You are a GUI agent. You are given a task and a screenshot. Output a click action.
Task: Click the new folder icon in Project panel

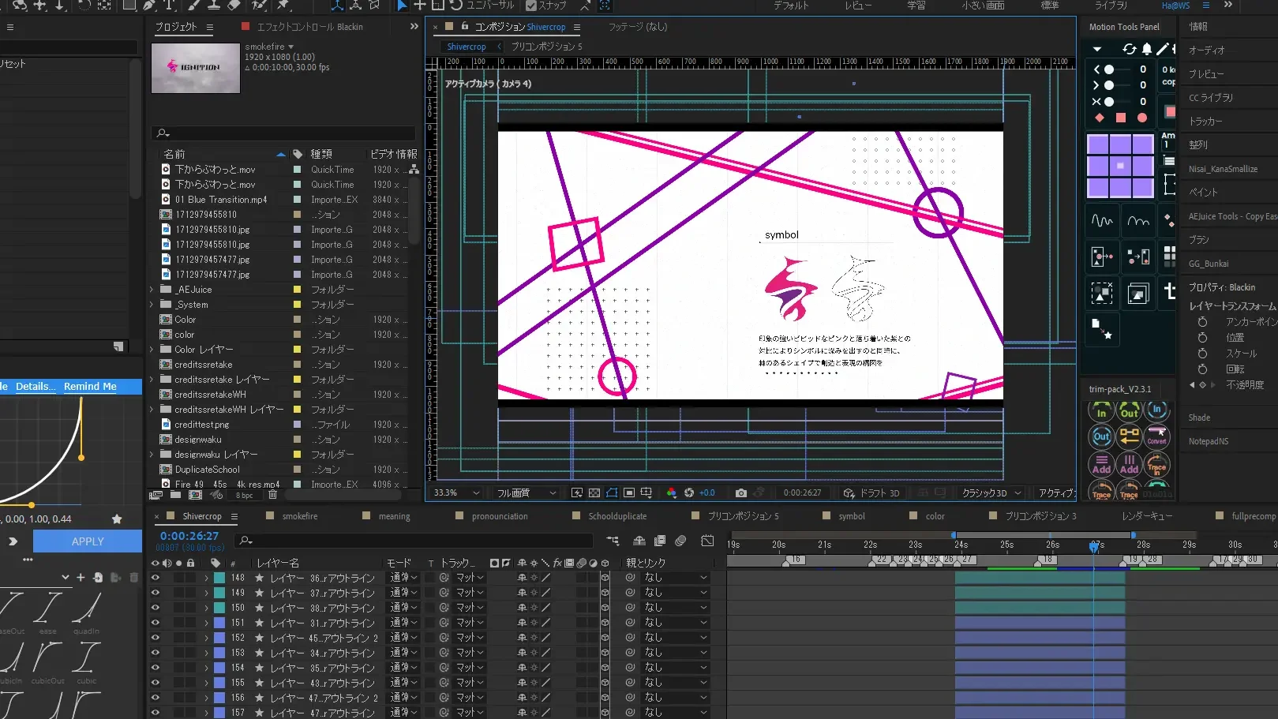[175, 495]
